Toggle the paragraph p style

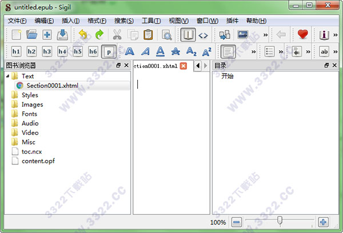pos(109,51)
